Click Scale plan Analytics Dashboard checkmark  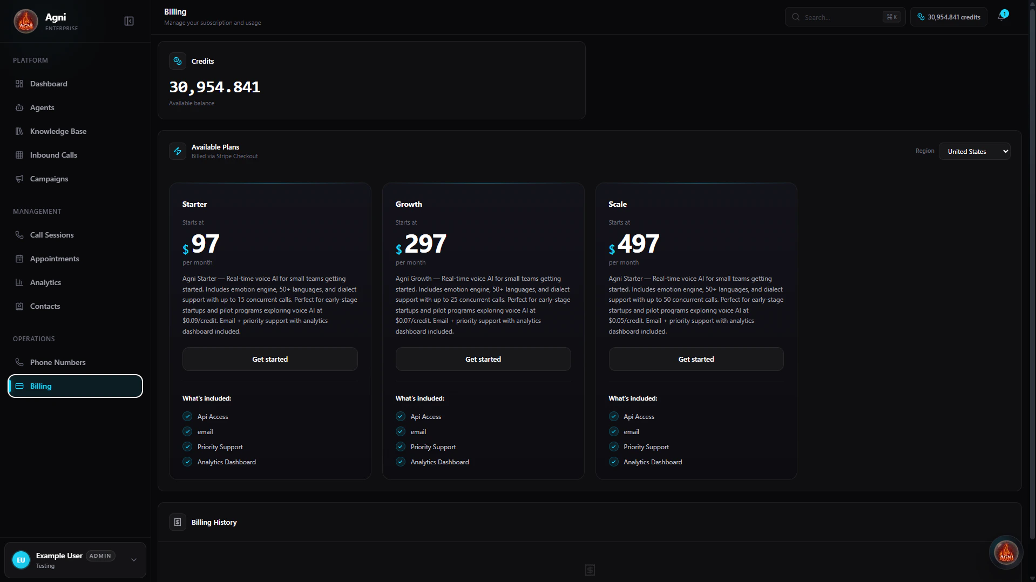pyautogui.click(x=614, y=462)
